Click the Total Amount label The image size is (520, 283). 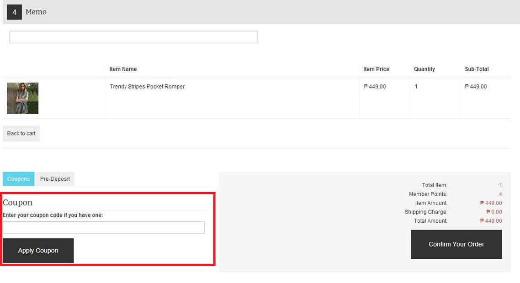(430, 221)
